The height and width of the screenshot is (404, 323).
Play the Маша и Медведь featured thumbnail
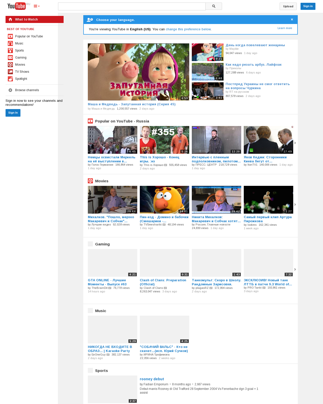(x=139, y=72)
